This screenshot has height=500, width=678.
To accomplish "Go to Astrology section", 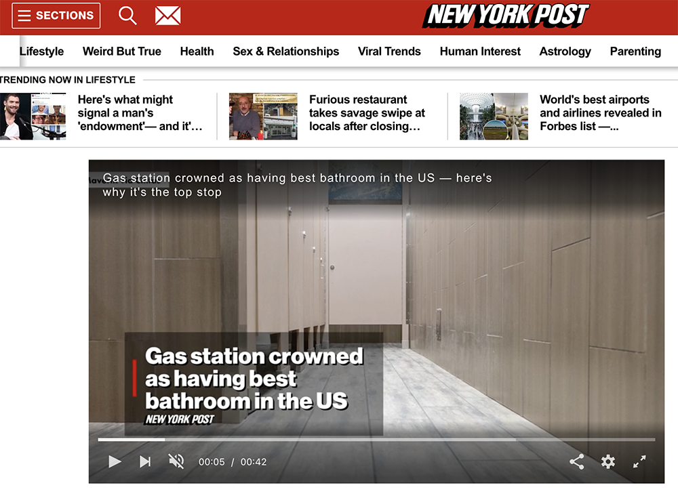I will pos(565,51).
